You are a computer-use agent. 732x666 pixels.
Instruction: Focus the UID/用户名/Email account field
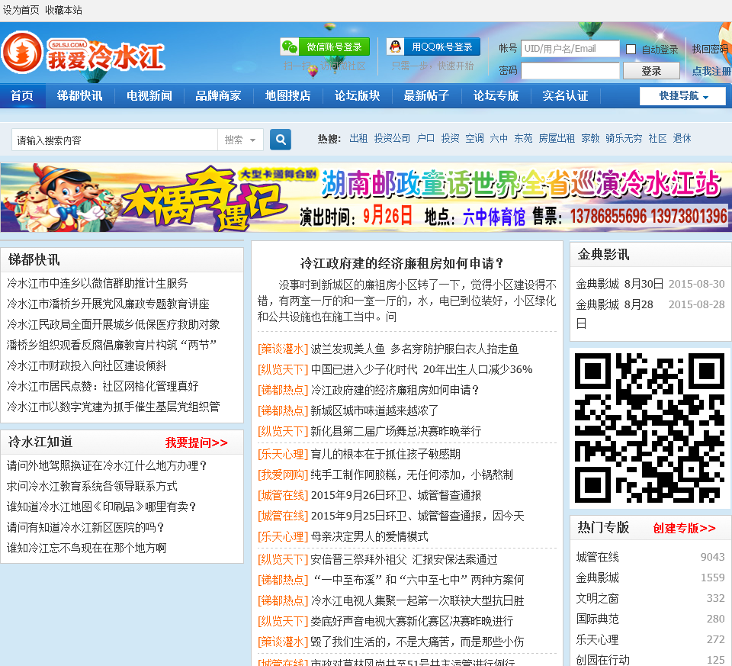570,49
